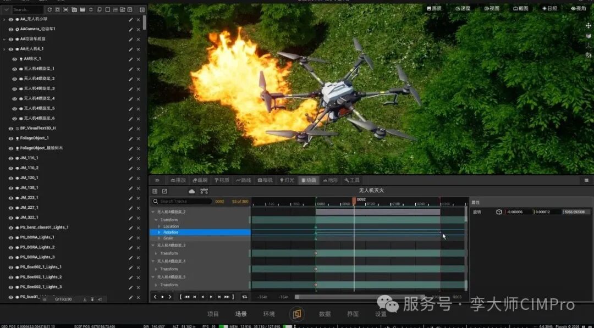Toggle visibility of 无人机4螺旋桨_3 in list
594x328 pixels.
pos(14,89)
